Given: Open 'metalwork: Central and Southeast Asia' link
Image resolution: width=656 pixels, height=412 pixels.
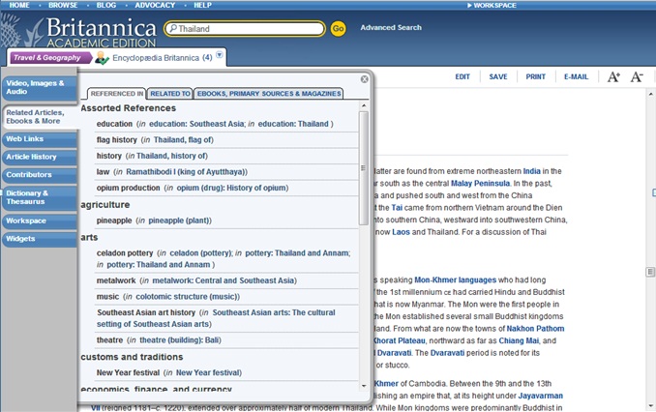Looking at the screenshot, I should tap(224, 280).
